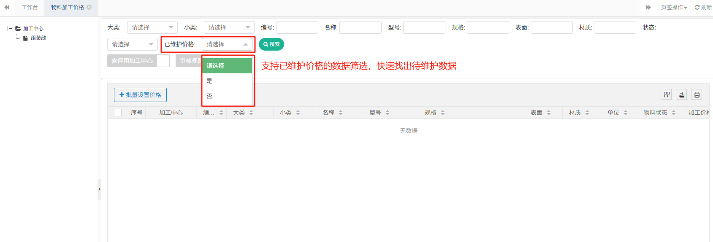Click the export icon in table toolbar
Image resolution: width=713 pixels, height=242 pixels.
click(x=681, y=95)
